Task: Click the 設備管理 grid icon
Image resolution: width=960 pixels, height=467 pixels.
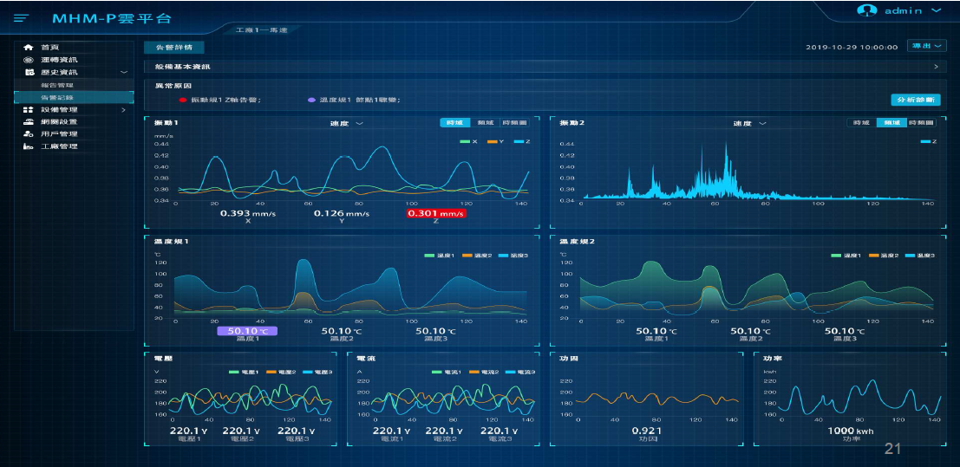Action: pos(29,110)
